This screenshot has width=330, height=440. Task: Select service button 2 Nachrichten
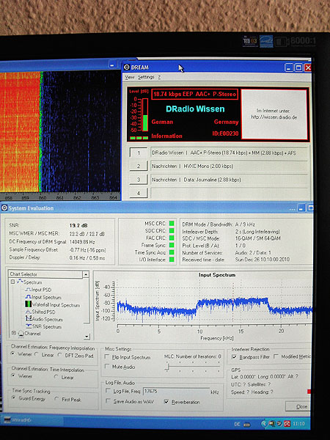point(138,166)
